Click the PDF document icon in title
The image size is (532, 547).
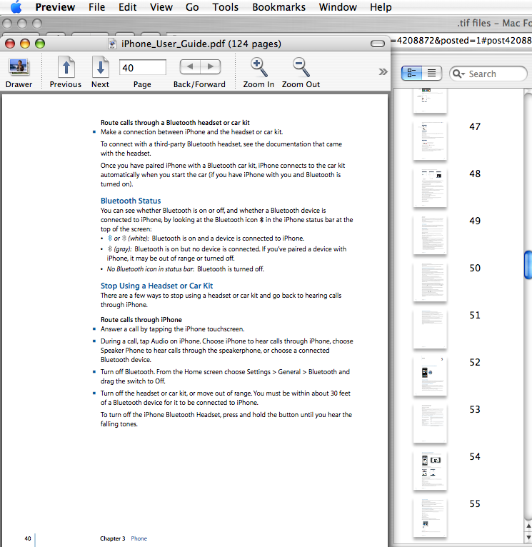coord(112,44)
